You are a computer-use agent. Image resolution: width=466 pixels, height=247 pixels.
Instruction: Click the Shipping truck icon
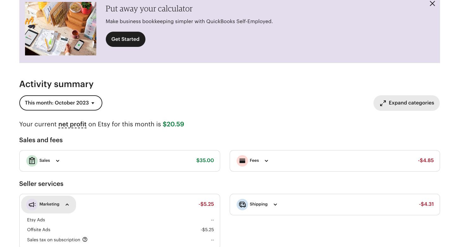(x=242, y=205)
